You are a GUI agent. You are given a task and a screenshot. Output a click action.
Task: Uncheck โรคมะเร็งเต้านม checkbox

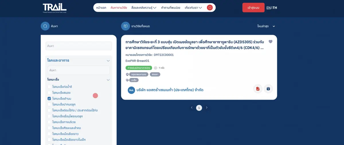pyautogui.click(x=49, y=98)
